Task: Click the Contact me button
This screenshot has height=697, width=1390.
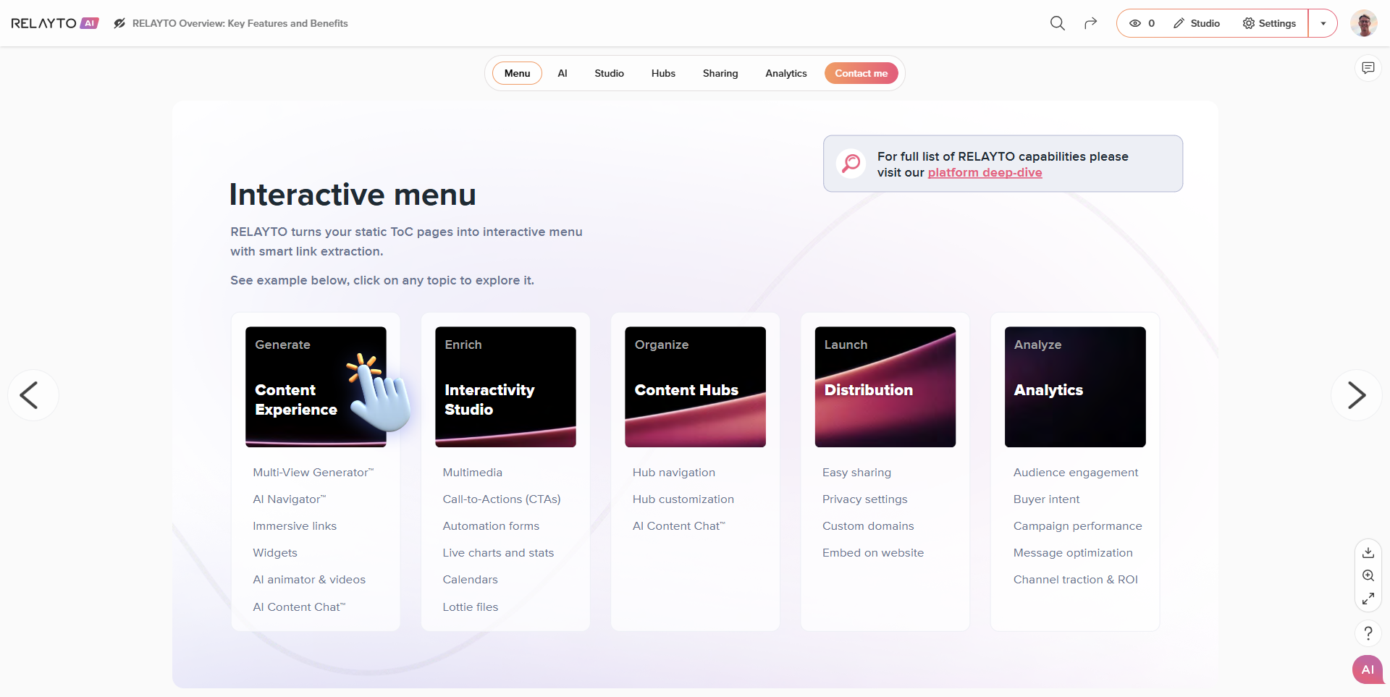Action: point(862,73)
